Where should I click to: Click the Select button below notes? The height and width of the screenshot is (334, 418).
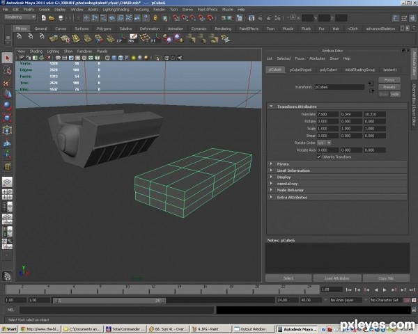pyautogui.click(x=288, y=278)
